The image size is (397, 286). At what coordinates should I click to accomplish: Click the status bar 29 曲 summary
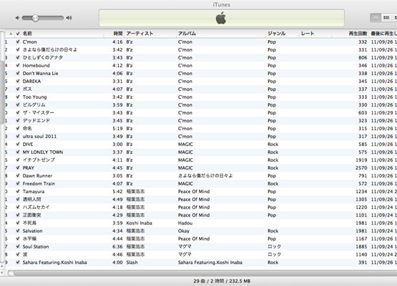tap(222, 281)
